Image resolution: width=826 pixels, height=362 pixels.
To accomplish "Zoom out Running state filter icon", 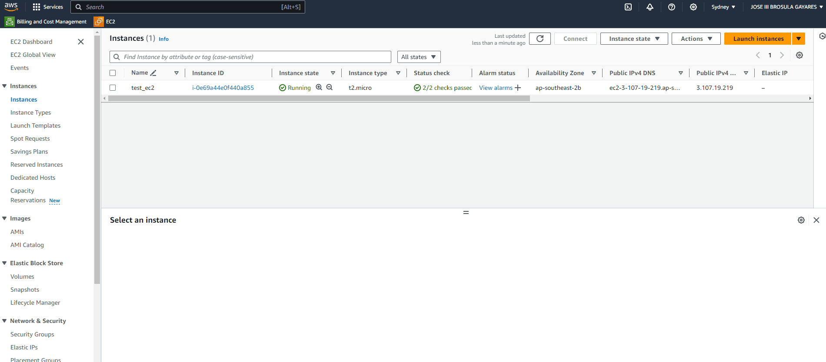I will click(x=330, y=87).
